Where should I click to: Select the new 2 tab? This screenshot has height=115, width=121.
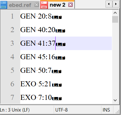(57, 5)
